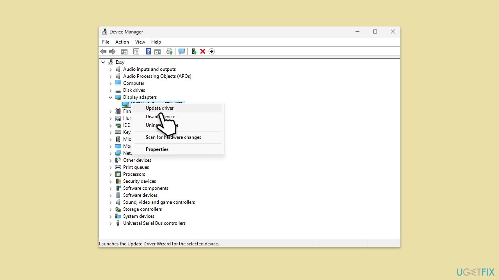The width and height of the screenshot is (499, 280).
Task: Choose Update driver from context menu
Action: coord(160,108)
